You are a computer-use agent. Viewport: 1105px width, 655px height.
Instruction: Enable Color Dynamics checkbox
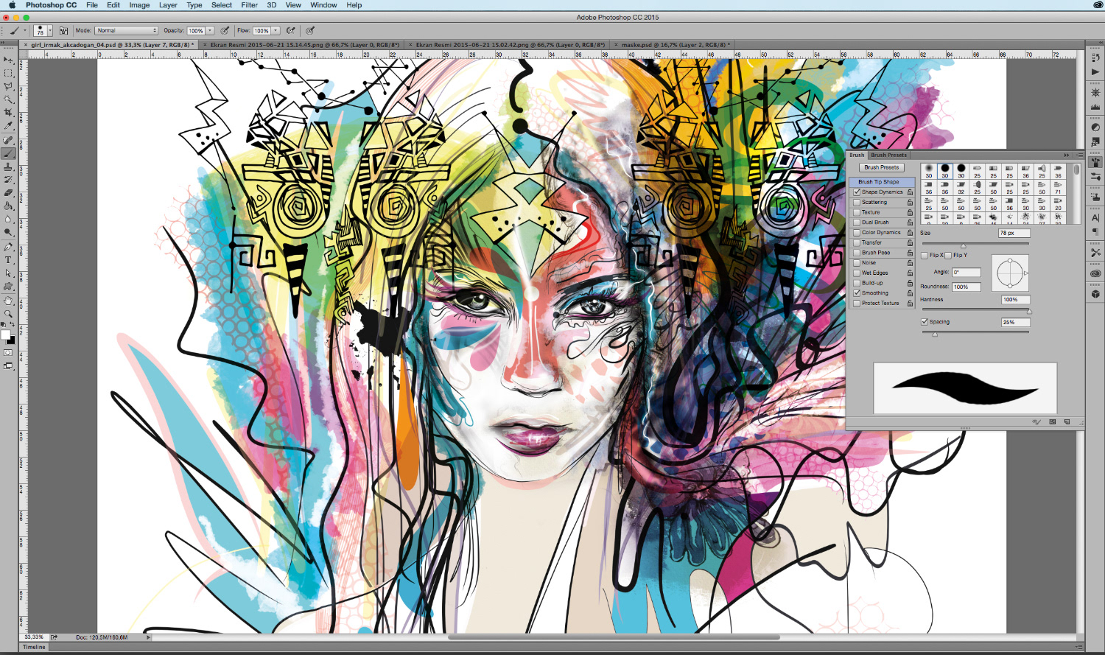857,232
